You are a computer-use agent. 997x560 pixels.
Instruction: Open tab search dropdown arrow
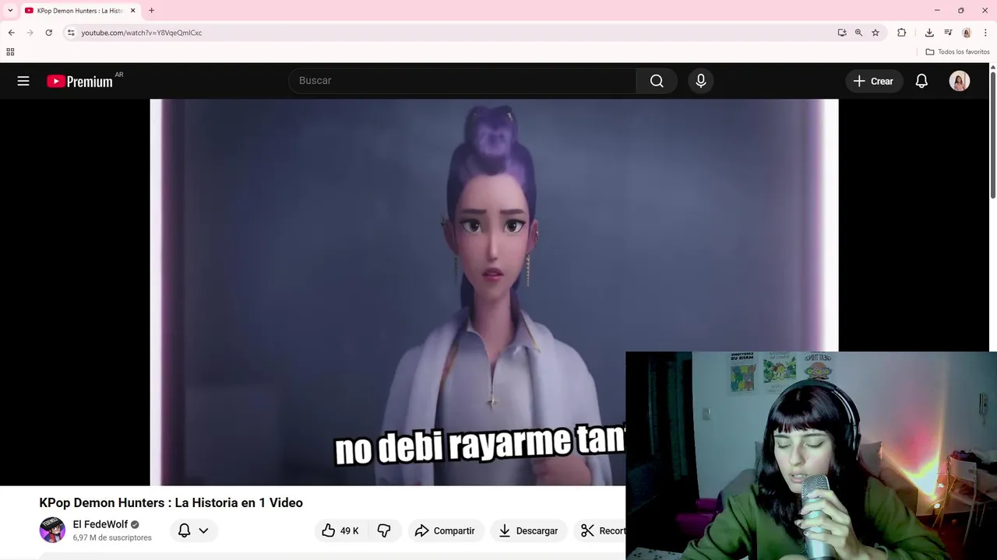click(10, 10)
